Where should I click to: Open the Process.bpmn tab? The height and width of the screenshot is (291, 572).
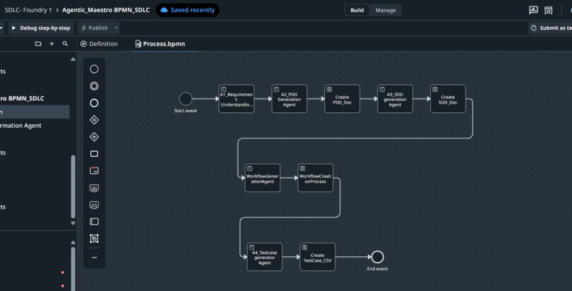tap(160, 44)
